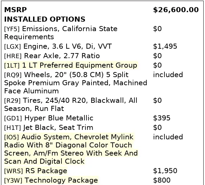Select the HRE Rear Axle 2.77 Ratio option
This screenshot has width=205, height=185.
click(x=52, y=56)
